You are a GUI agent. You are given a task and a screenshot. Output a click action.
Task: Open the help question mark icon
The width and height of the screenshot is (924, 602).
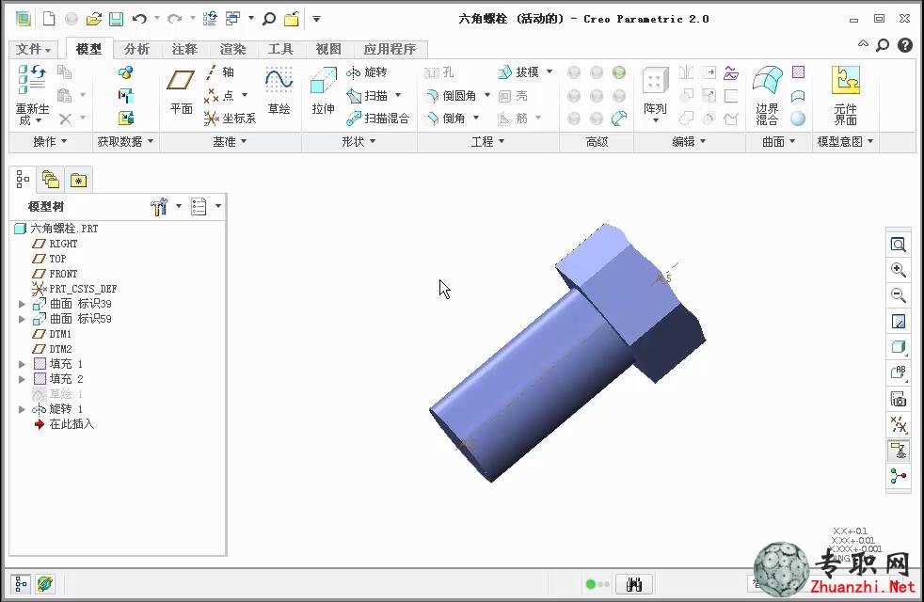pos(905,45)
